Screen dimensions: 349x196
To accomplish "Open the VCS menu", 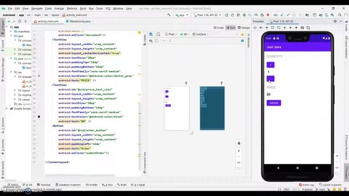I will click(108, 9).
